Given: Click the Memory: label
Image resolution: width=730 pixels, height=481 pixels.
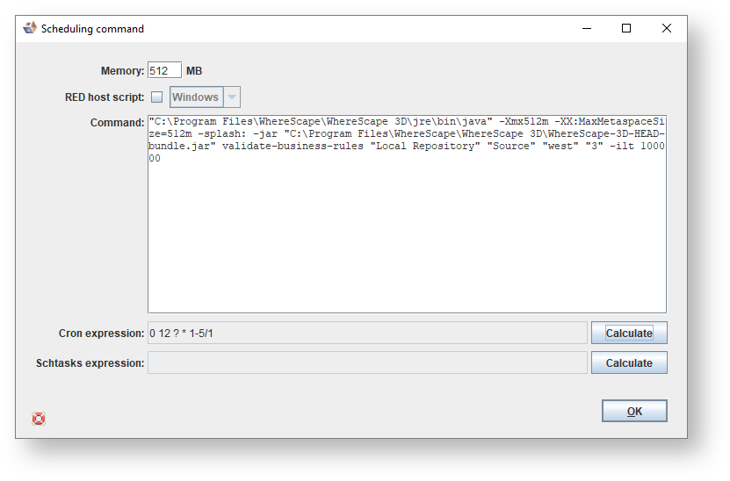Looking at the screenshot, I should tap(122, 71).
